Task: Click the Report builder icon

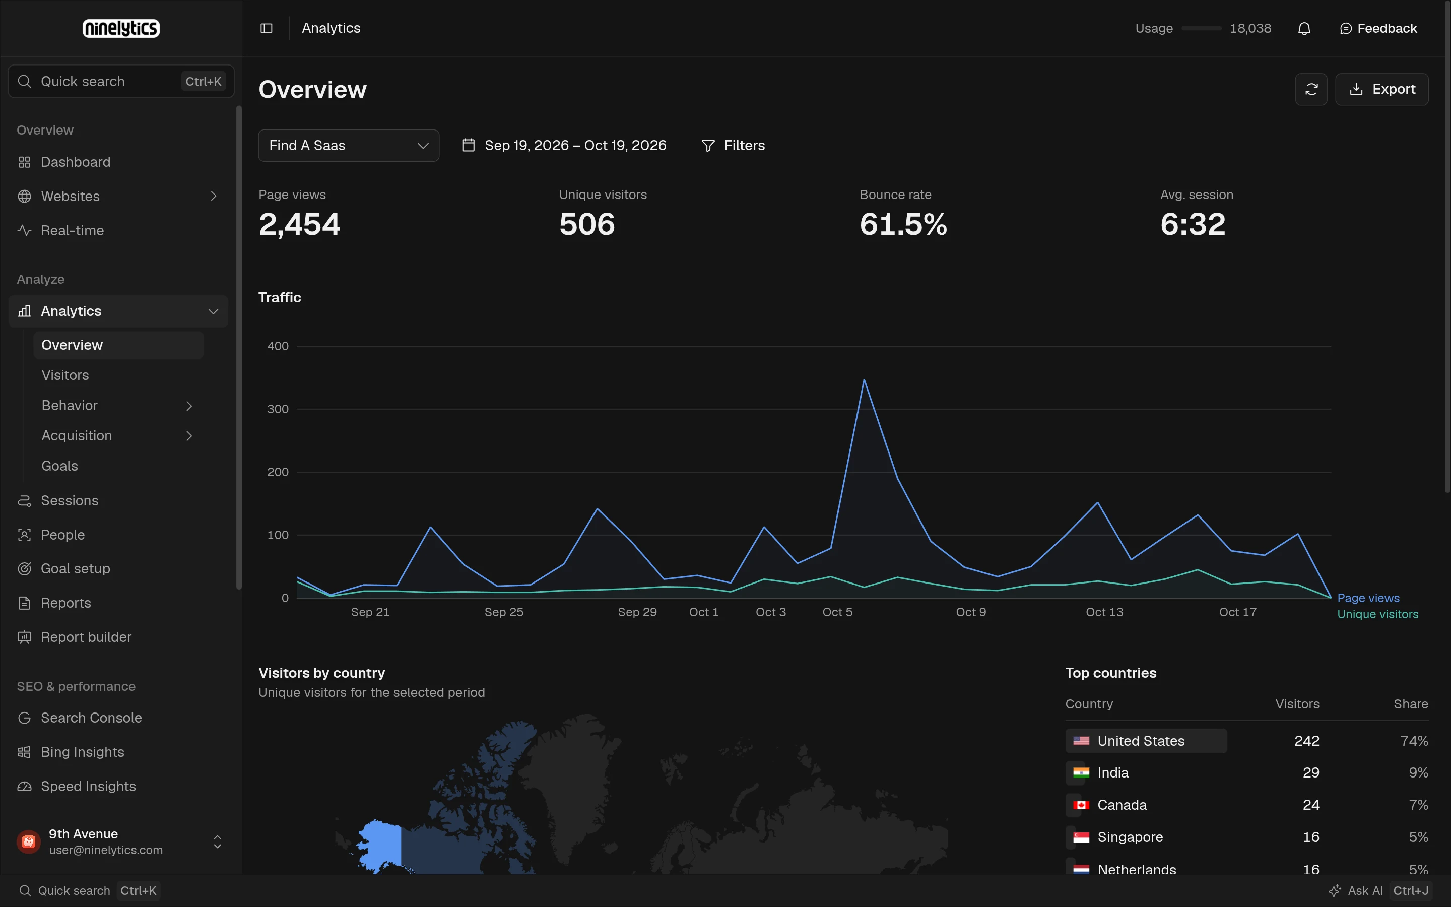Action: coord(24,637)
